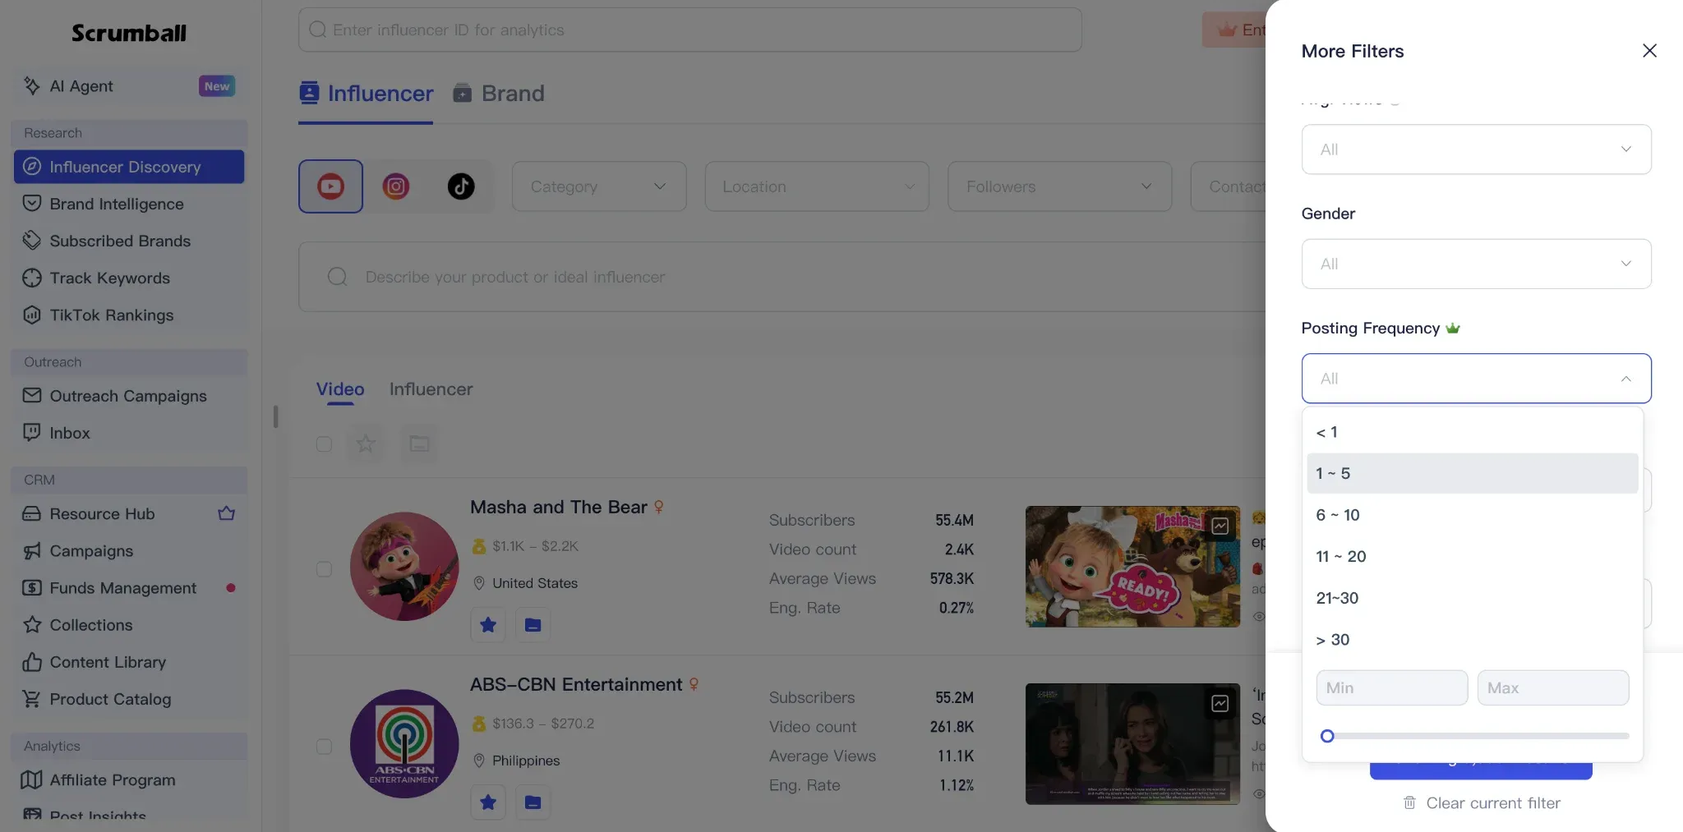1683x832 pixels.
Task: Select the Video results tab
Action: [x=340, y=389]
